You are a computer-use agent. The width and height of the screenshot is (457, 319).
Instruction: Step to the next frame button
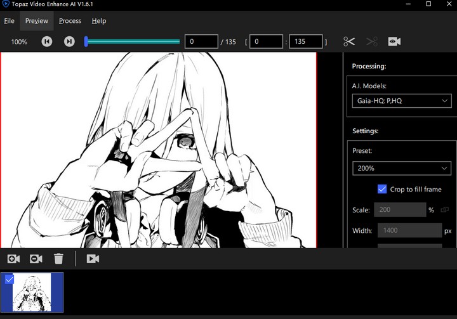69,41
